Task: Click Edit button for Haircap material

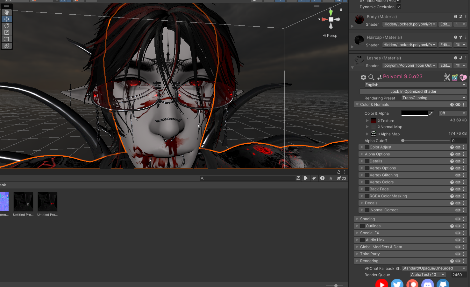Action: click(445, 45)
